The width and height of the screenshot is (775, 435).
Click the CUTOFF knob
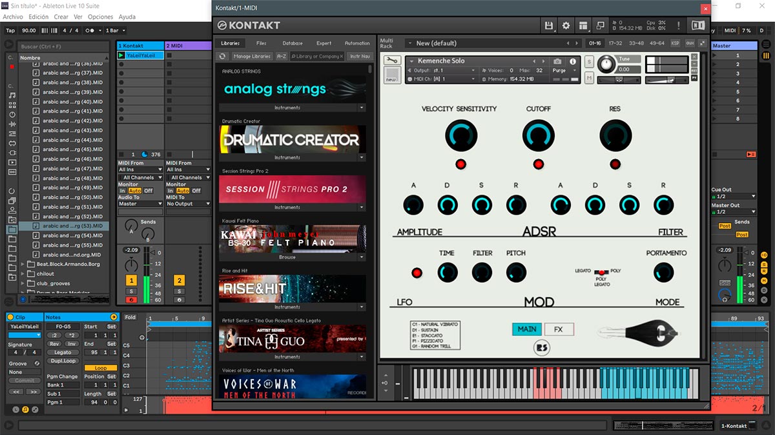538,136
